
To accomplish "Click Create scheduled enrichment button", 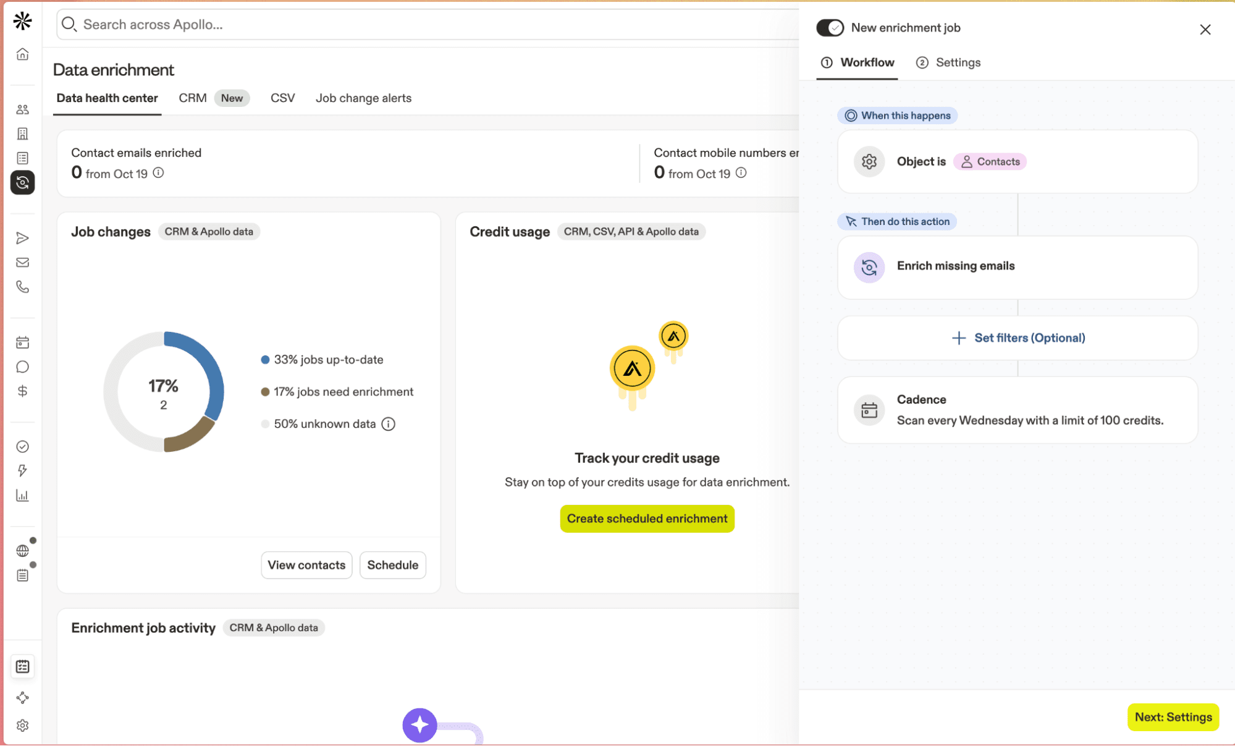I will pyautogui.click(x=647, y=519).
